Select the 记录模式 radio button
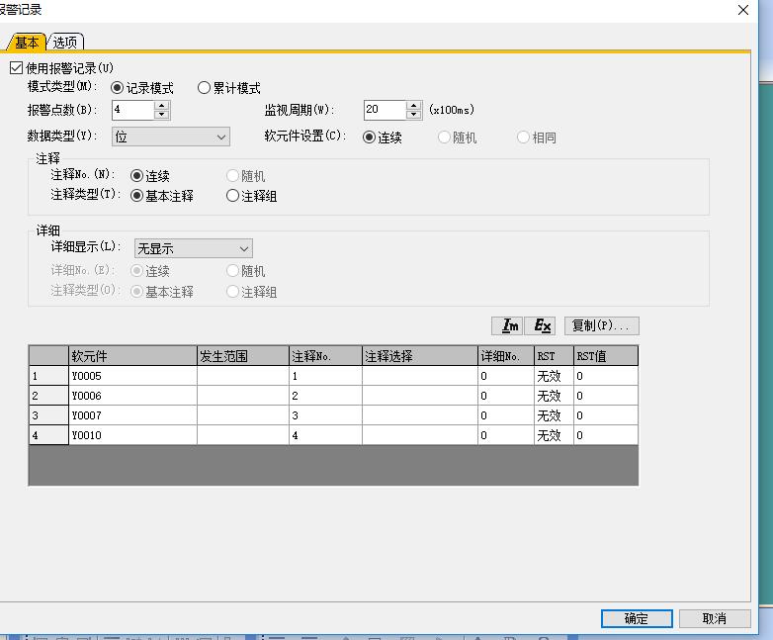 point(118,88)
